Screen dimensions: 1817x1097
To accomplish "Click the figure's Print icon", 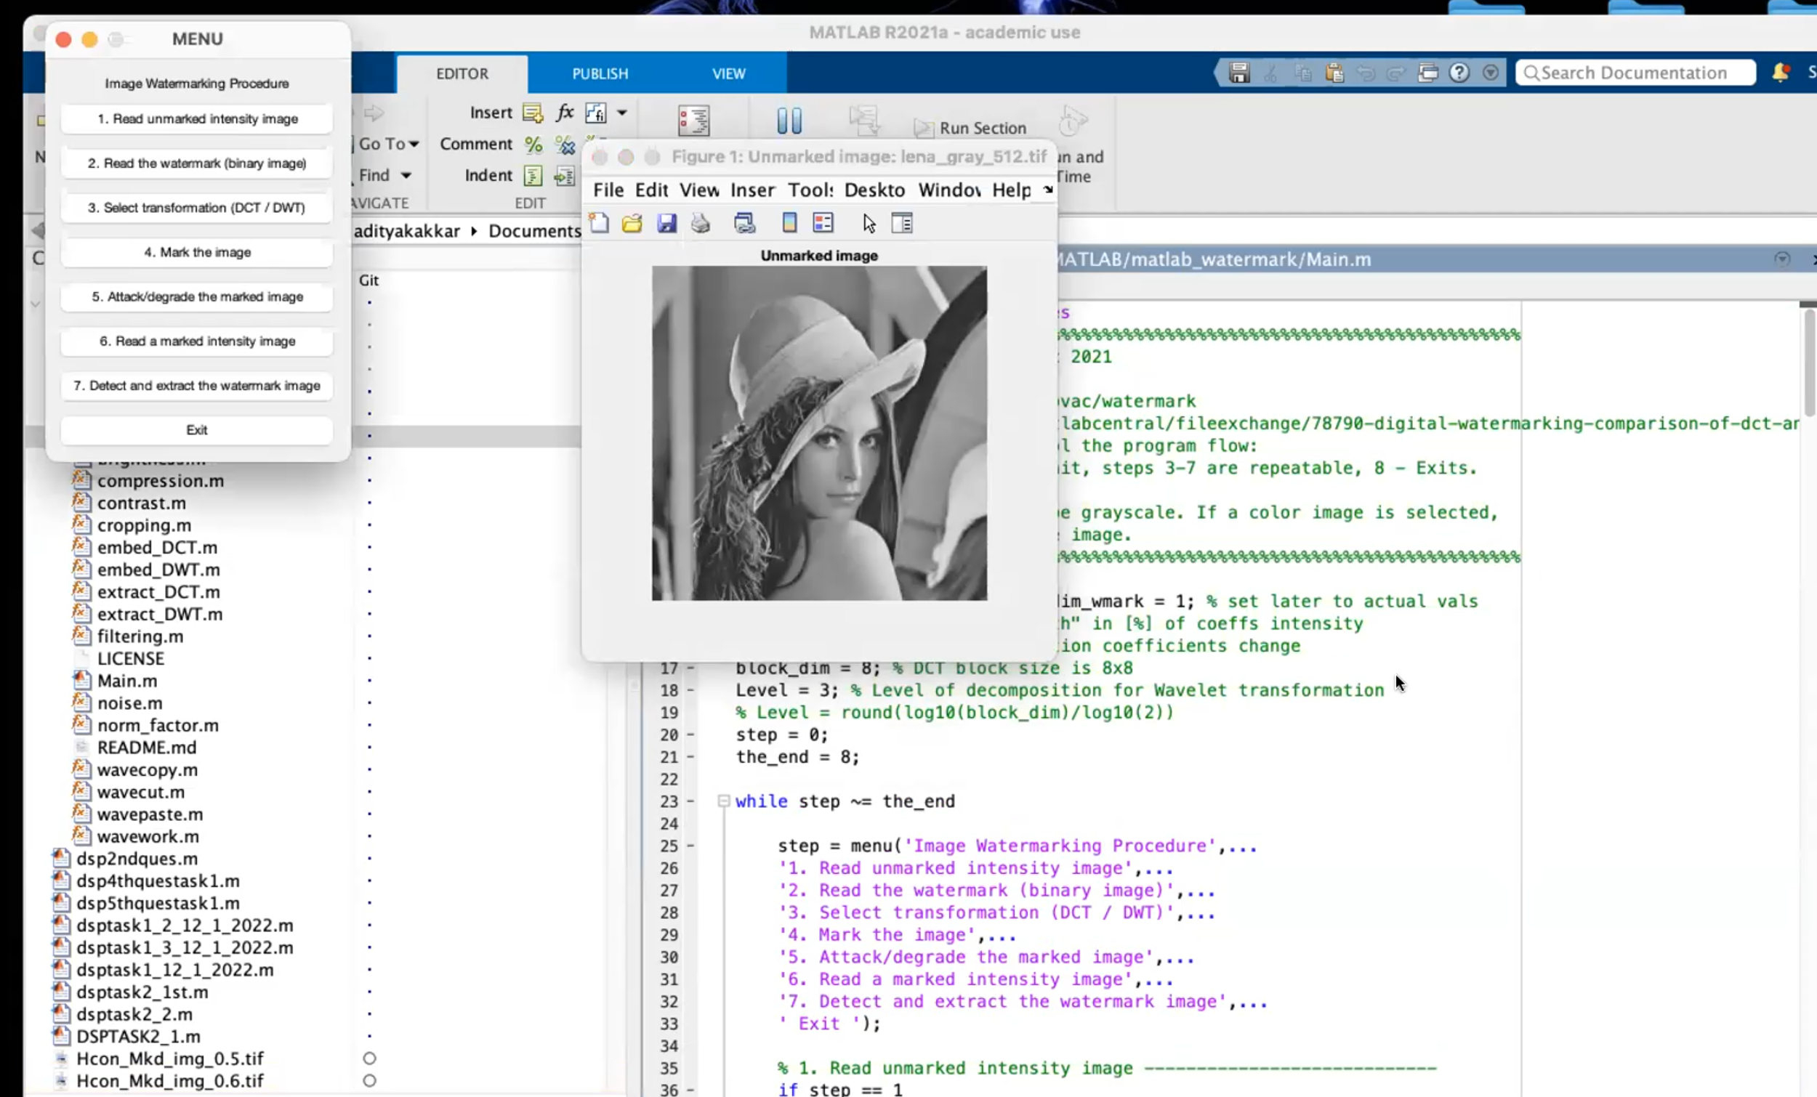I will pos(701,222).
